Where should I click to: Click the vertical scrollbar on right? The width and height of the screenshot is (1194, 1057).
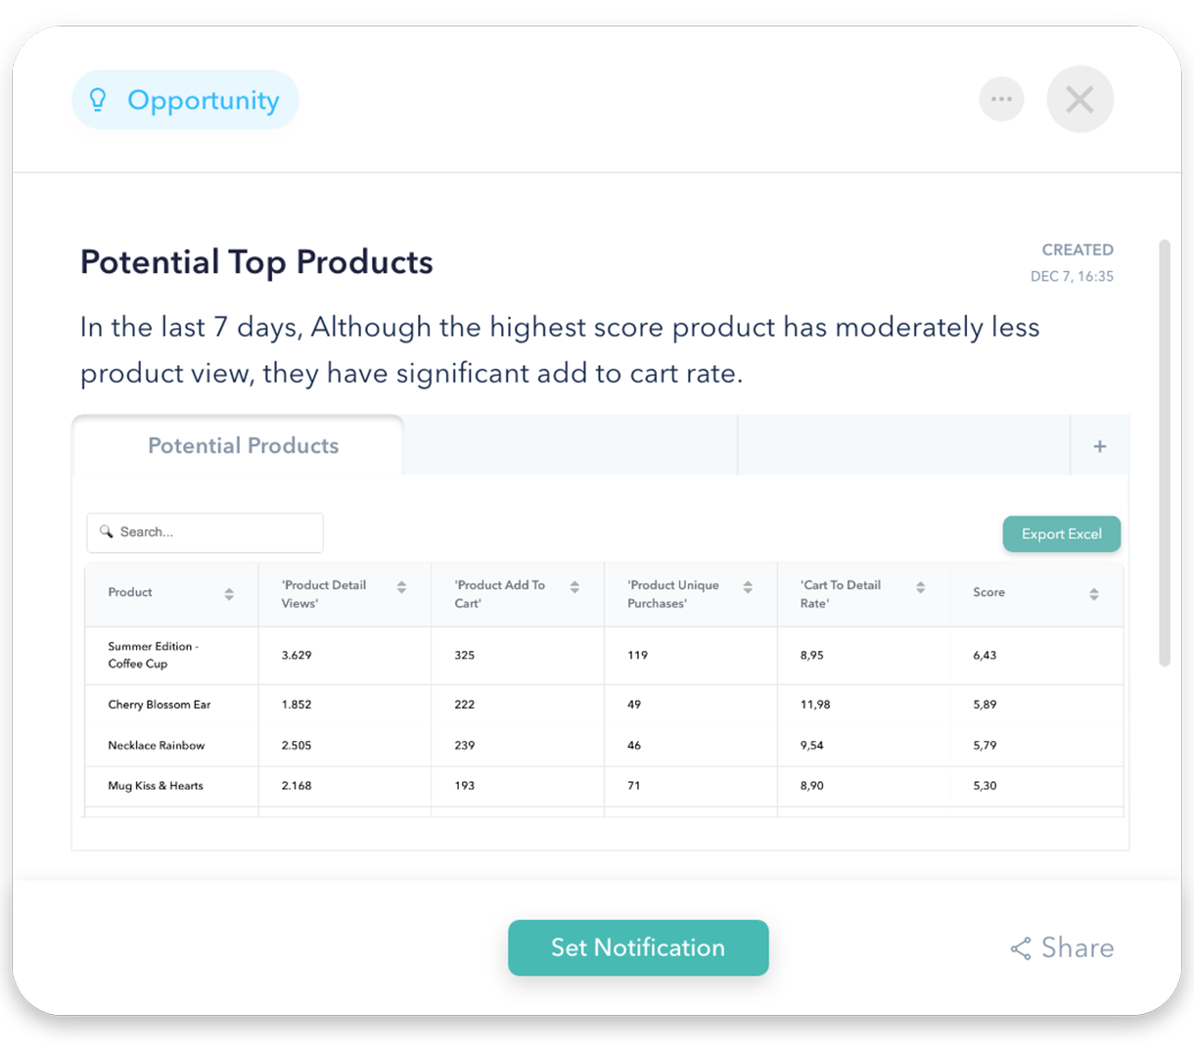(x=1165, y=452)
